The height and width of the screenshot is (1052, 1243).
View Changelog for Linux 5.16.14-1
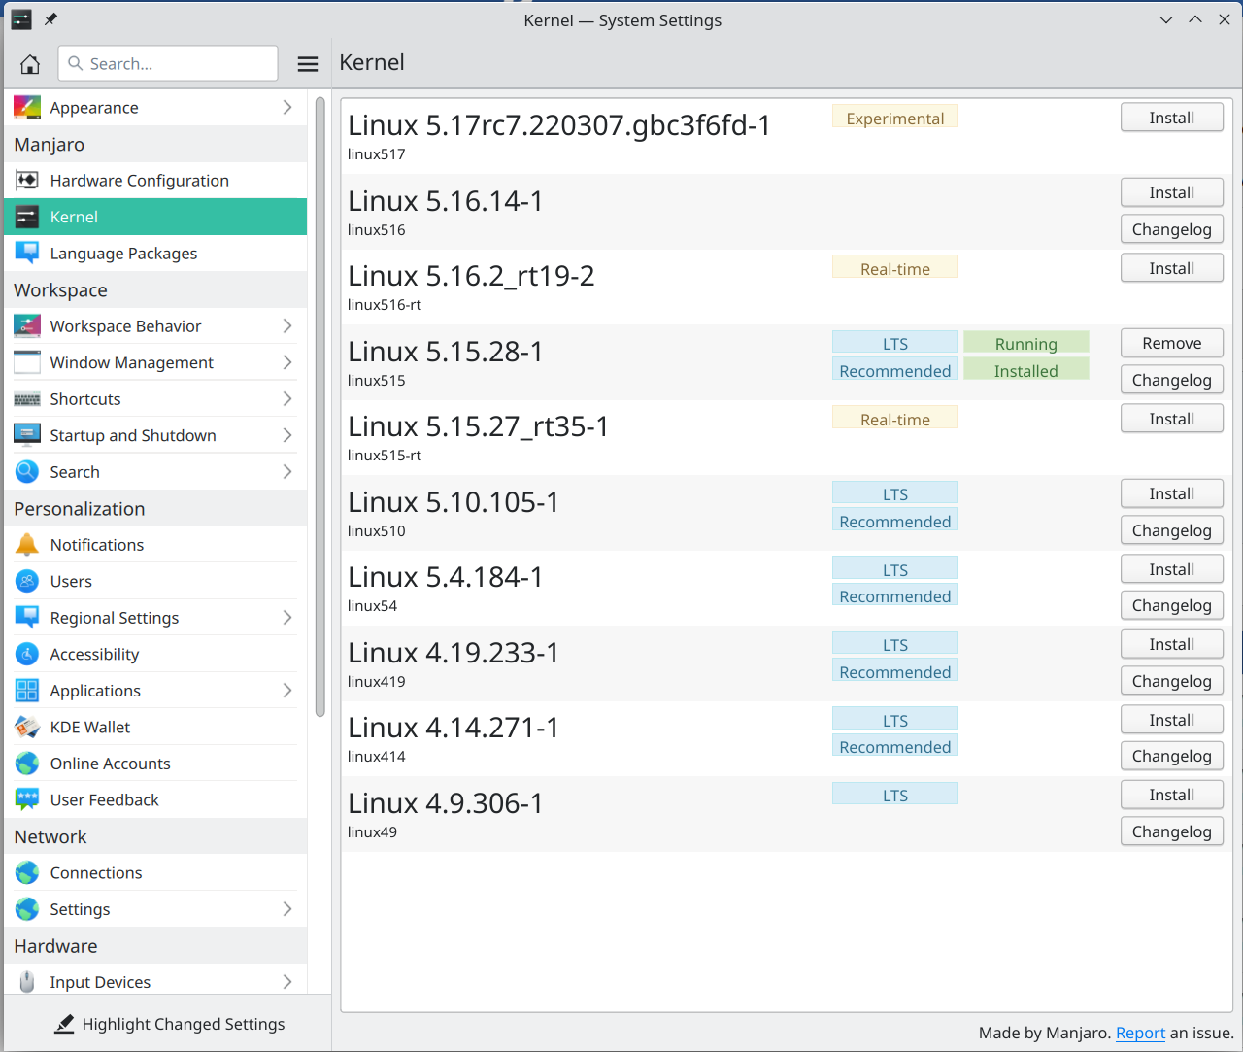(x=1171, y=229)
